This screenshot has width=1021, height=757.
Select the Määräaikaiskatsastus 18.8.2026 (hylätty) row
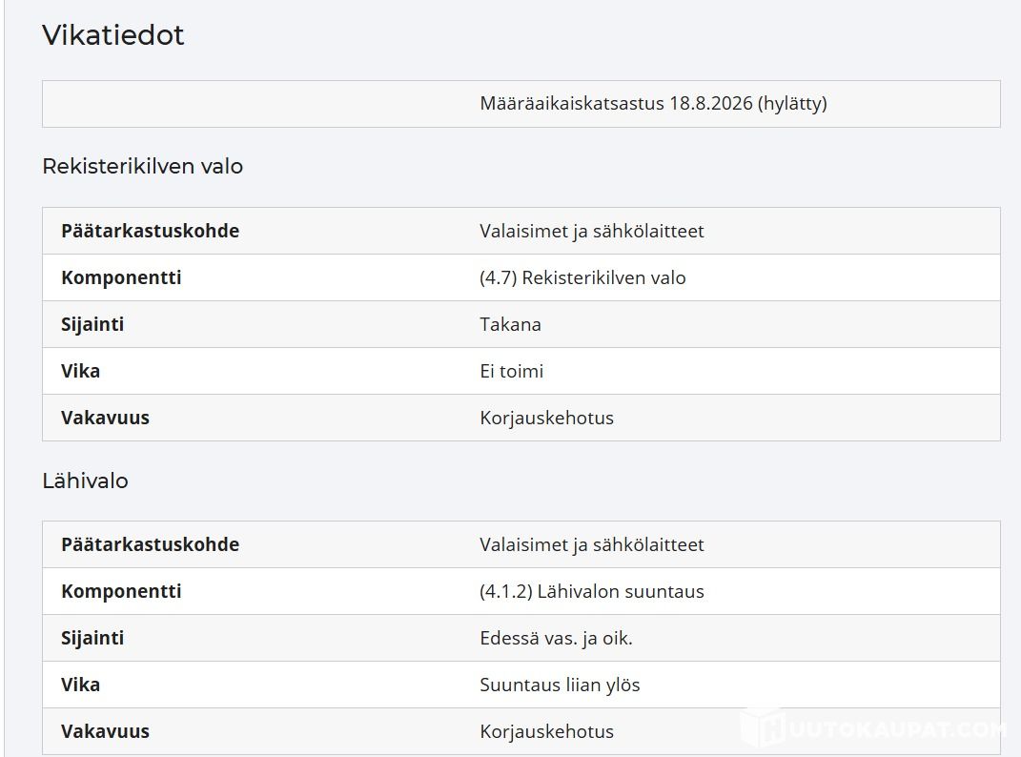[x=521, y=104]
